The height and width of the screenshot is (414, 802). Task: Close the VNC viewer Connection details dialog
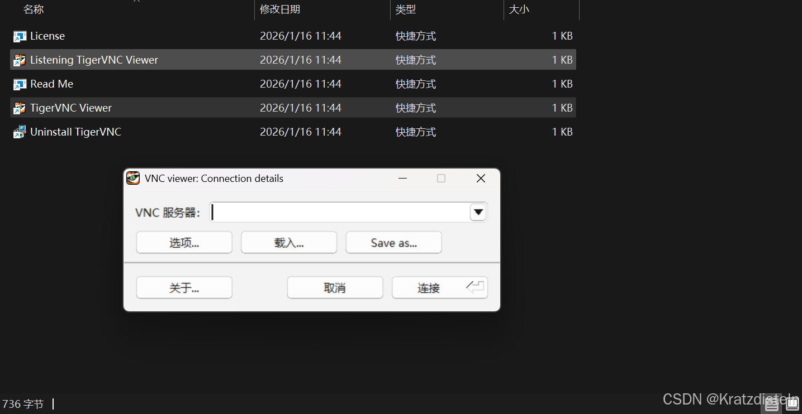[481, 179]
